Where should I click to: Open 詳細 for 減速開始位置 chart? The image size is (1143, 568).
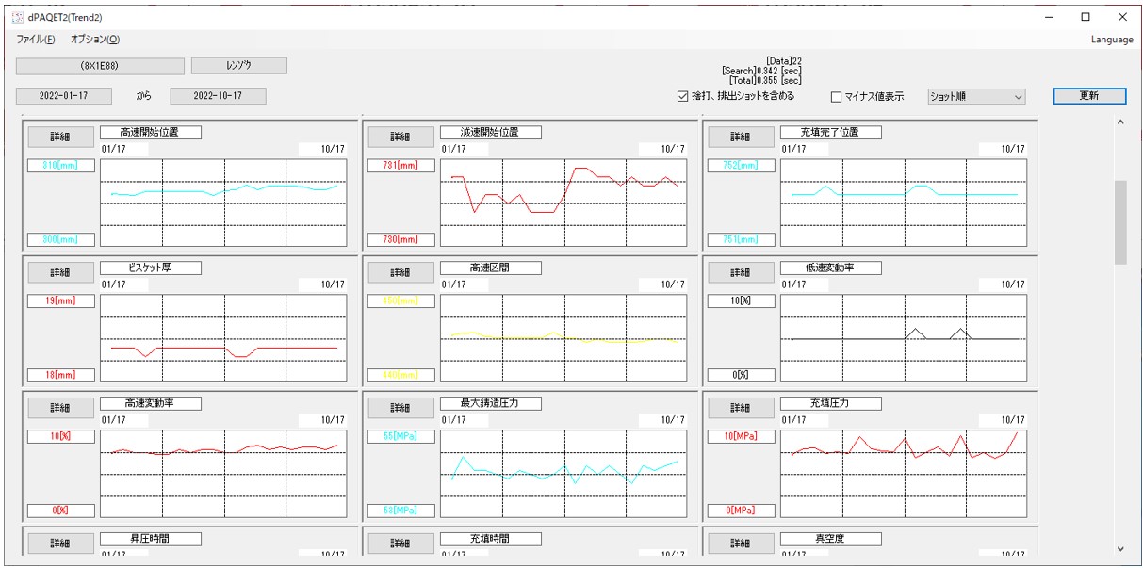tap(400, 137)
